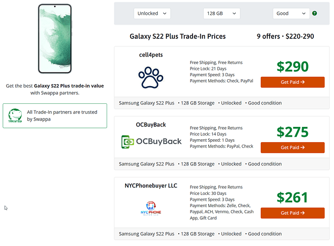Click the $290 price amount
This screenshot has width=334, height=246.
tap(292, 66)
